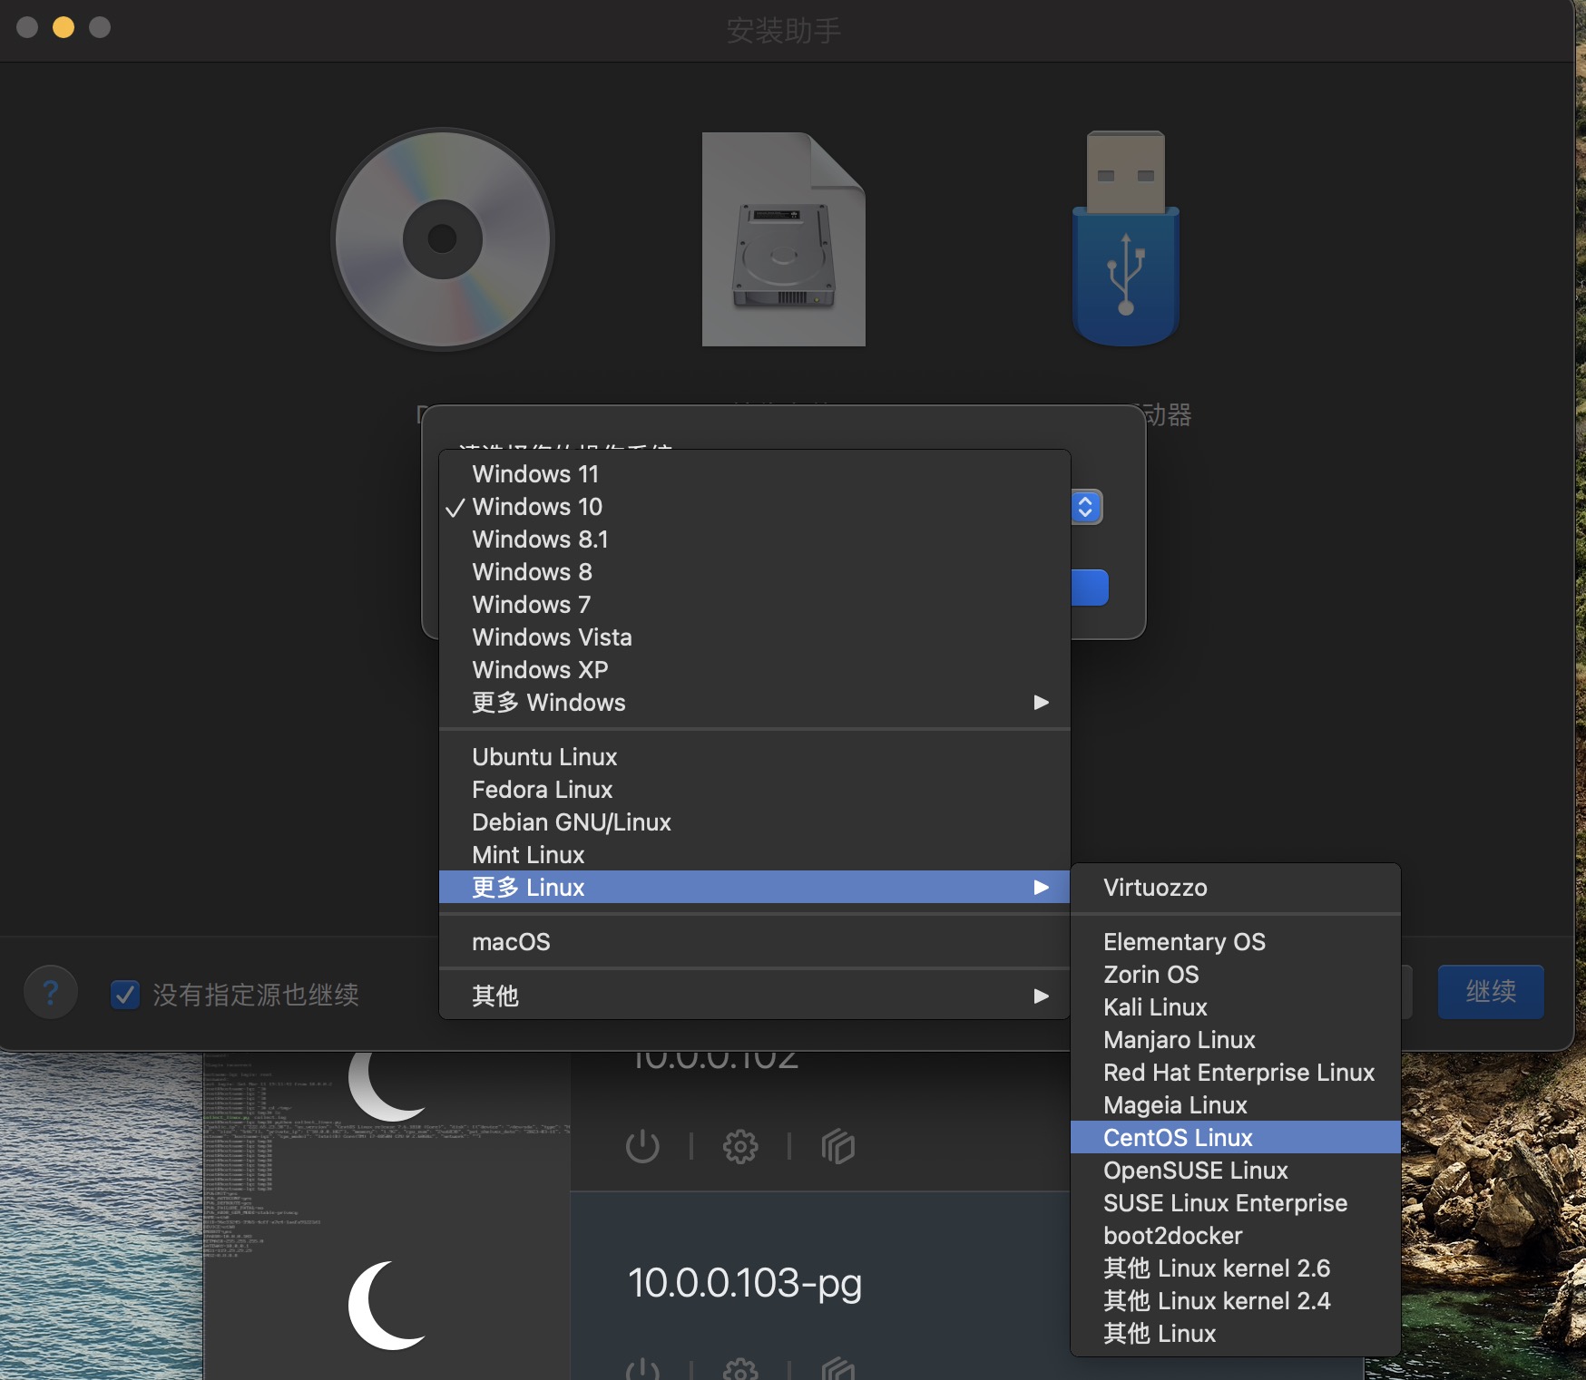
Task: Click the operating system selector stepper arrows
Action: coord(1085,507)
